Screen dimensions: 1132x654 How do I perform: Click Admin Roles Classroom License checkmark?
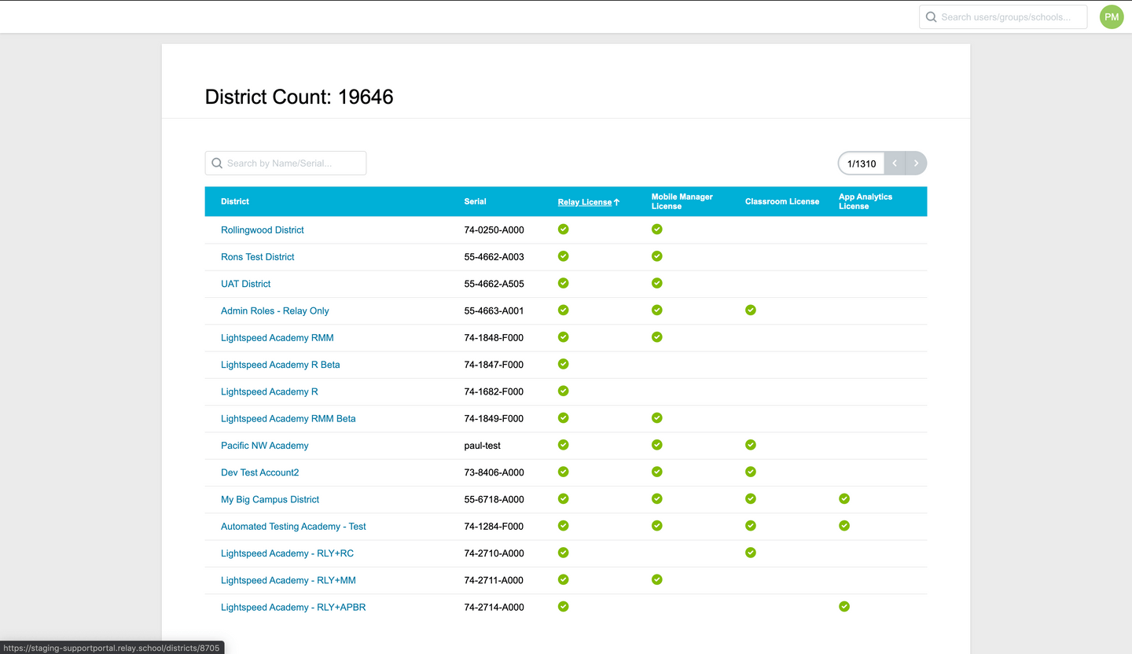[x=750, y=310]
